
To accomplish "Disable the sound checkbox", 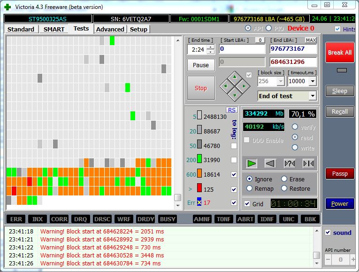I will 328,233.
